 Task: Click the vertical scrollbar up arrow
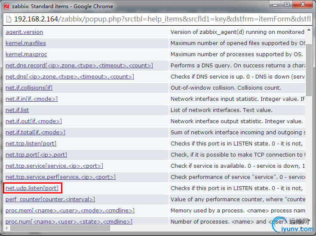[309, 30]
